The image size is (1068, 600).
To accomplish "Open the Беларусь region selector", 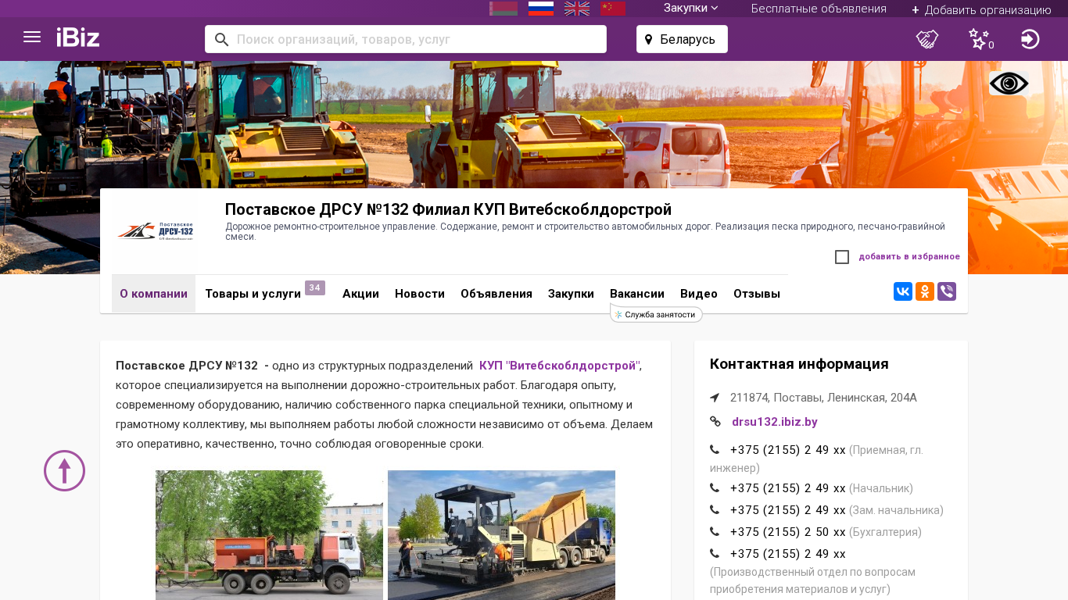I will point(682,39).
